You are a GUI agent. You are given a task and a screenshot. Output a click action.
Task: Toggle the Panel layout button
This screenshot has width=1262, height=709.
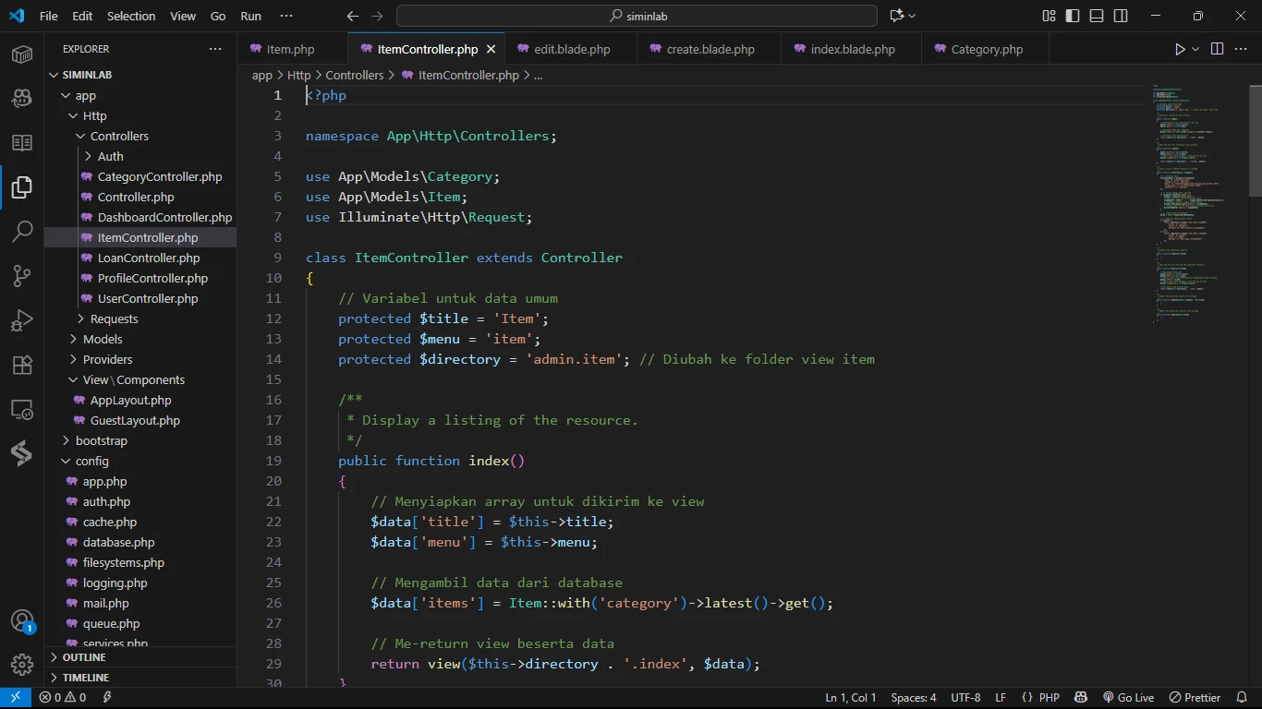(1097, 16)
